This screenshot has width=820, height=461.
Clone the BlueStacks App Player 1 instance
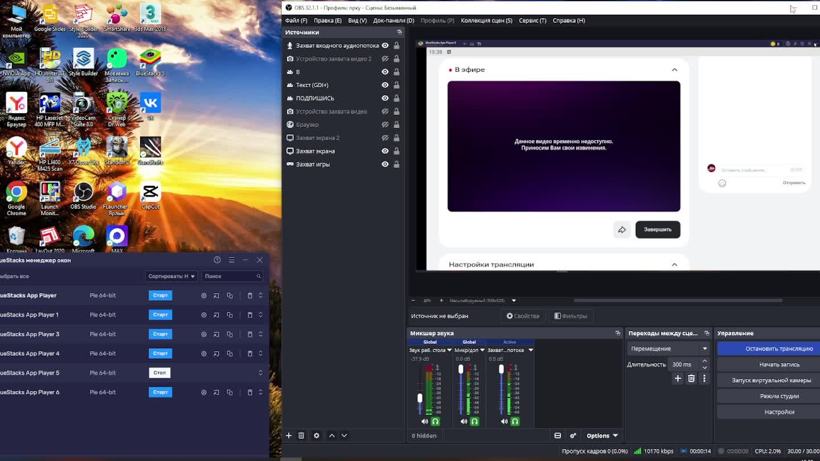click(229, 315)
